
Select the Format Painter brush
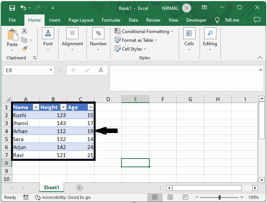(x=24, y=48)
